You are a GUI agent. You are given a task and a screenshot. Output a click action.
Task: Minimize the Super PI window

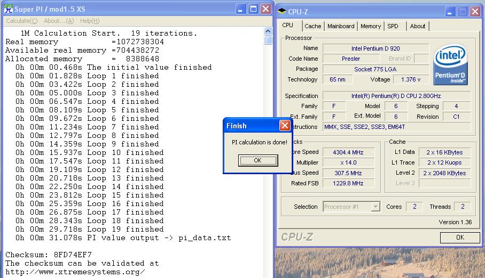241,9
